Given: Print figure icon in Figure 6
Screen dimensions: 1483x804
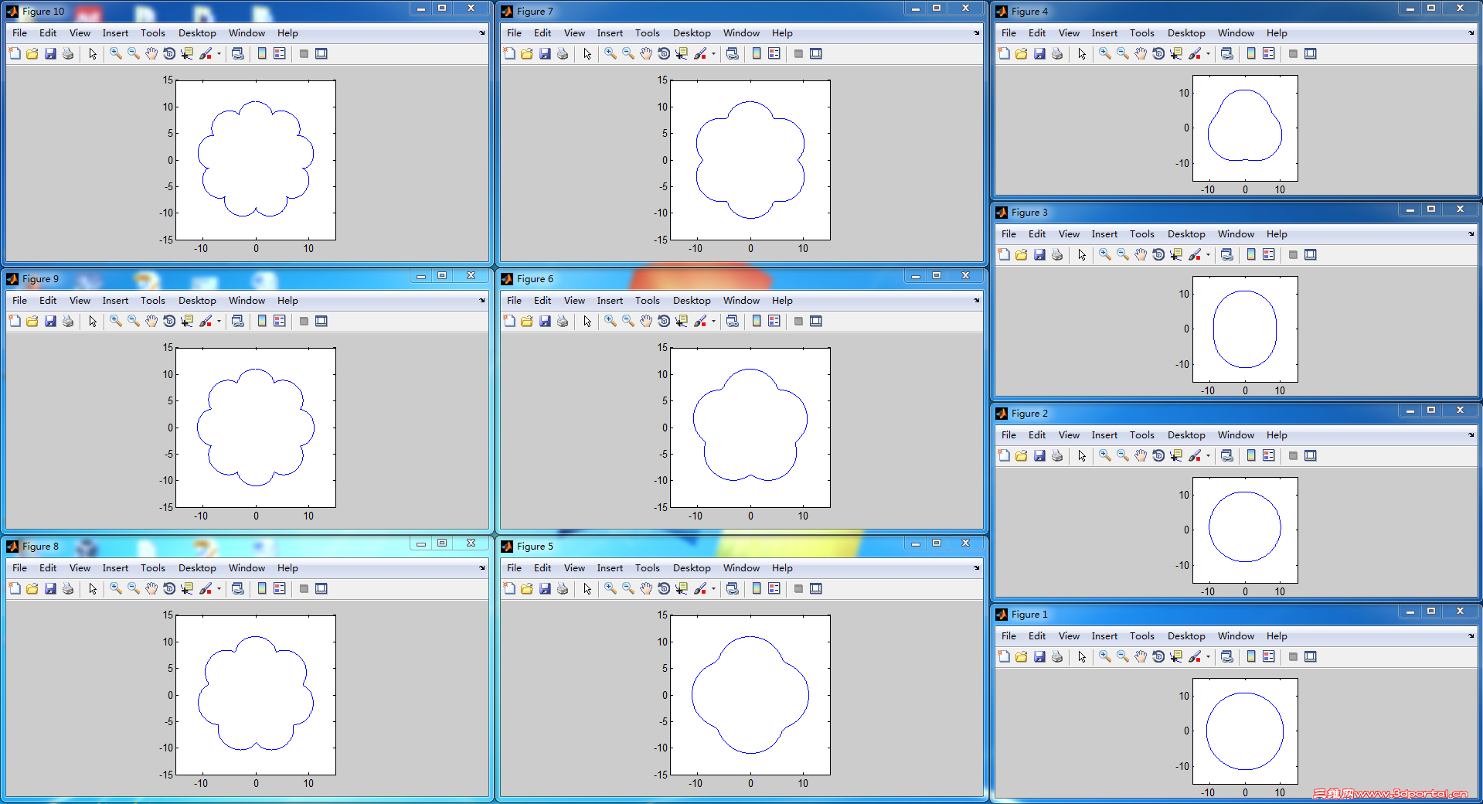Looking at the screenshot, I should (x=563, y=321).
